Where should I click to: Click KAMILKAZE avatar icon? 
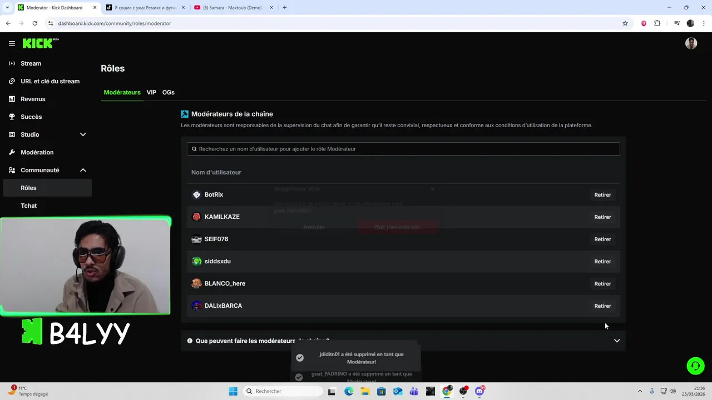(x=196, y=217)
